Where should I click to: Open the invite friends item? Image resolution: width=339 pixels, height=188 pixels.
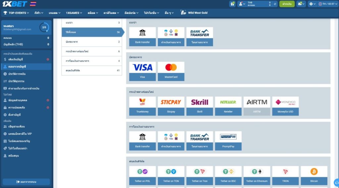[26, 126]
